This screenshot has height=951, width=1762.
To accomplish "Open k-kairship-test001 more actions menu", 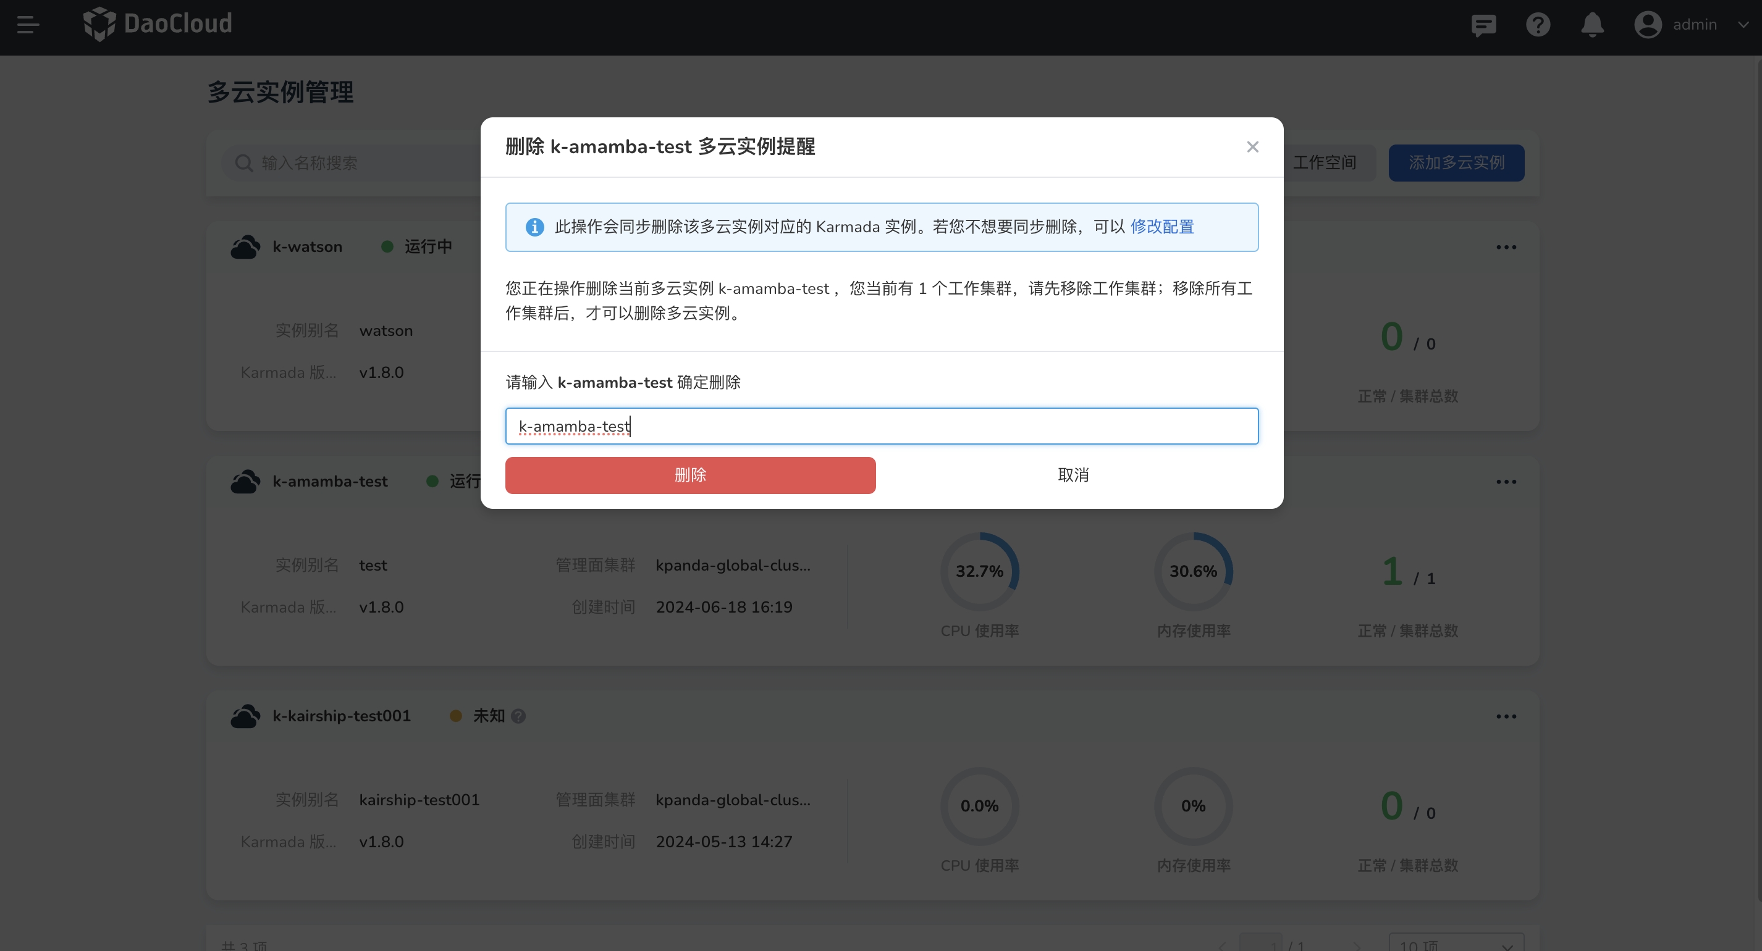I will click(1506, 716).
